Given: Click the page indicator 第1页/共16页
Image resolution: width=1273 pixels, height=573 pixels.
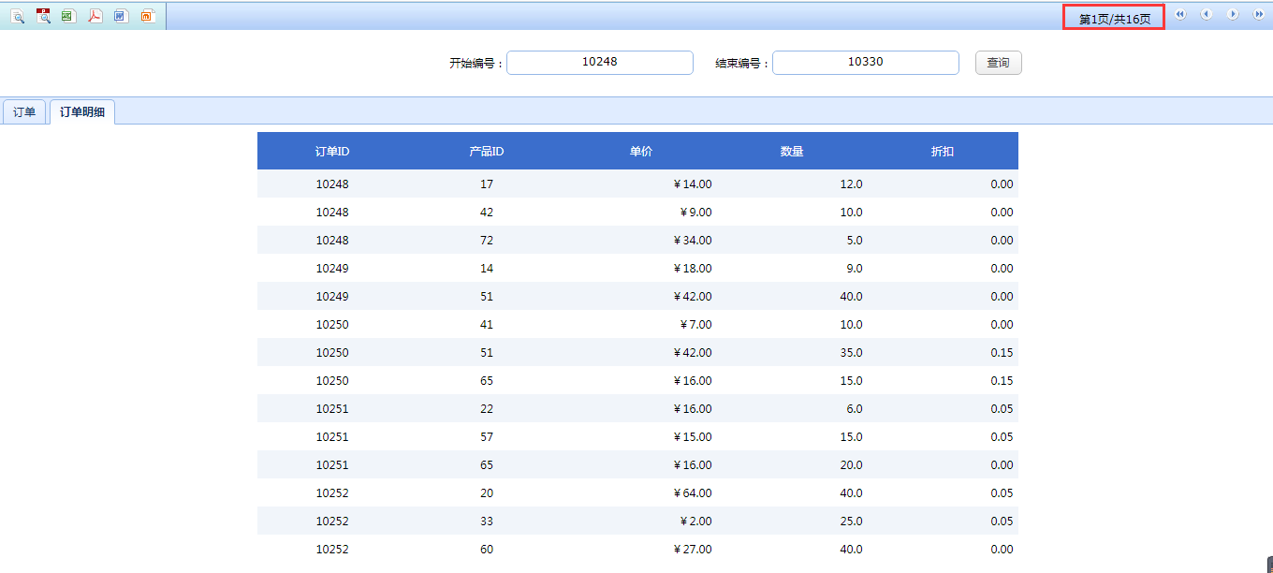Looking at the screenshot, I should pos(1114,18).
